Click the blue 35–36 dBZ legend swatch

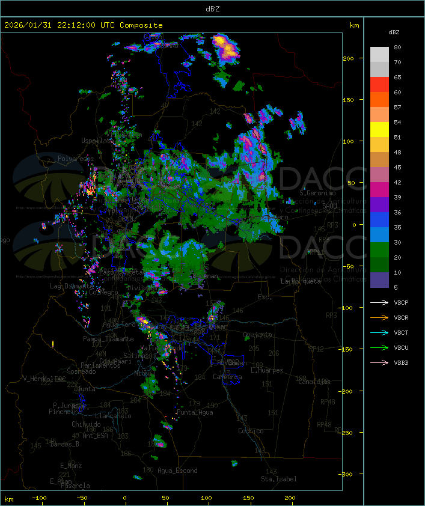click(x=379, y=220)
